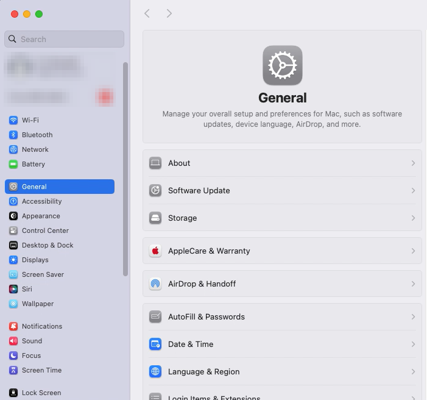
Task: Click the AppleCare red apple icon
Action: (x=155, y=251)
